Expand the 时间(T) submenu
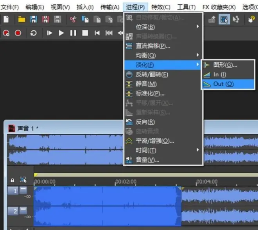258x230 pixels. [163, 150]
